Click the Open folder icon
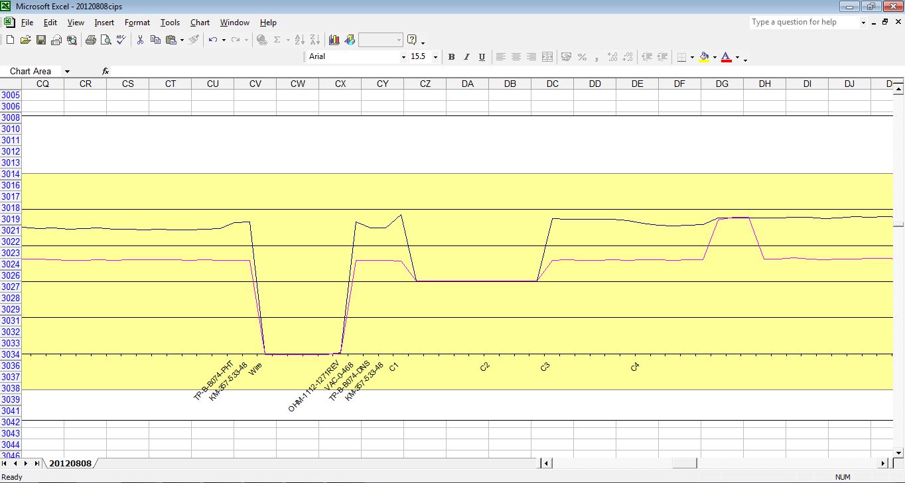The image size is (905, 483). 26,40
